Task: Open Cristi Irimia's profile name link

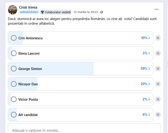Action: (x=28, y=7)
